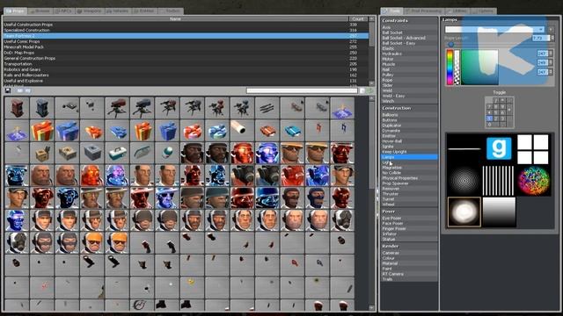The height and width of the screenshot is (316, 563).
Task: Spawn the blue dispenser prop
Action: click(42, 107)
